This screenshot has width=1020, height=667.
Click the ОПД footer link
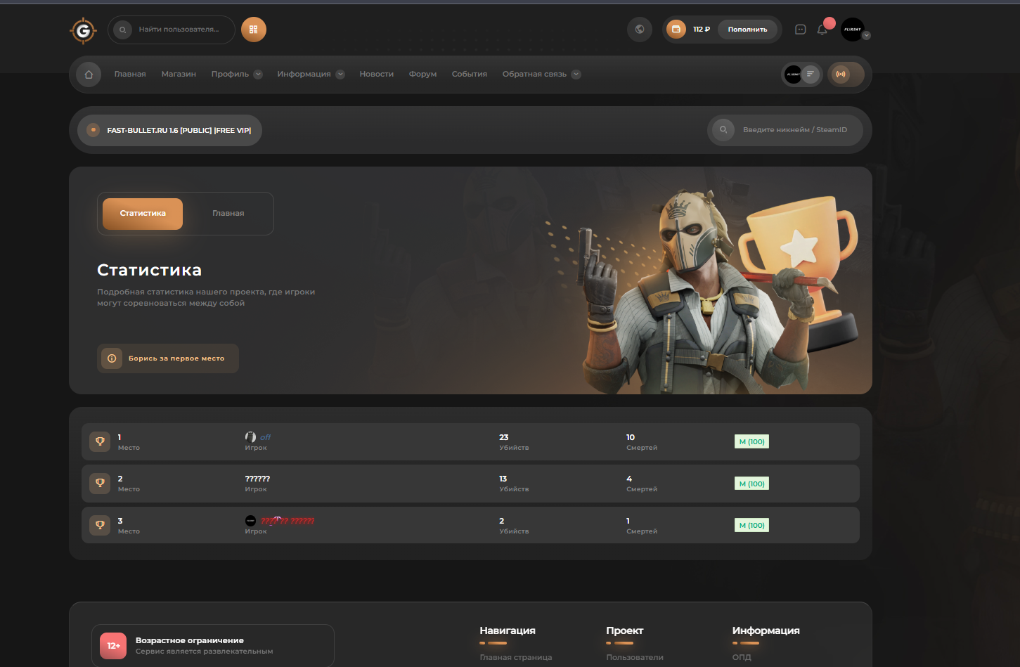point(742,658)
